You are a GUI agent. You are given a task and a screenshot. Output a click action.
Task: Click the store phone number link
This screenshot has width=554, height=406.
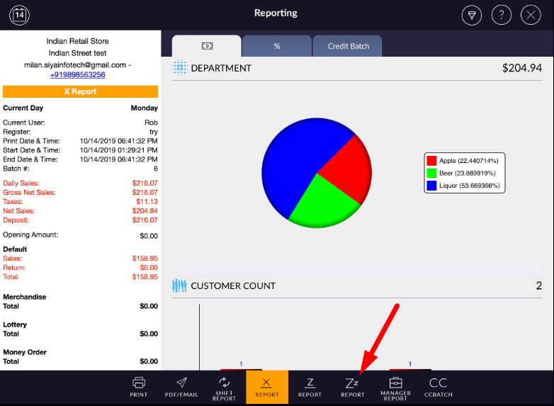click(77, 74)
